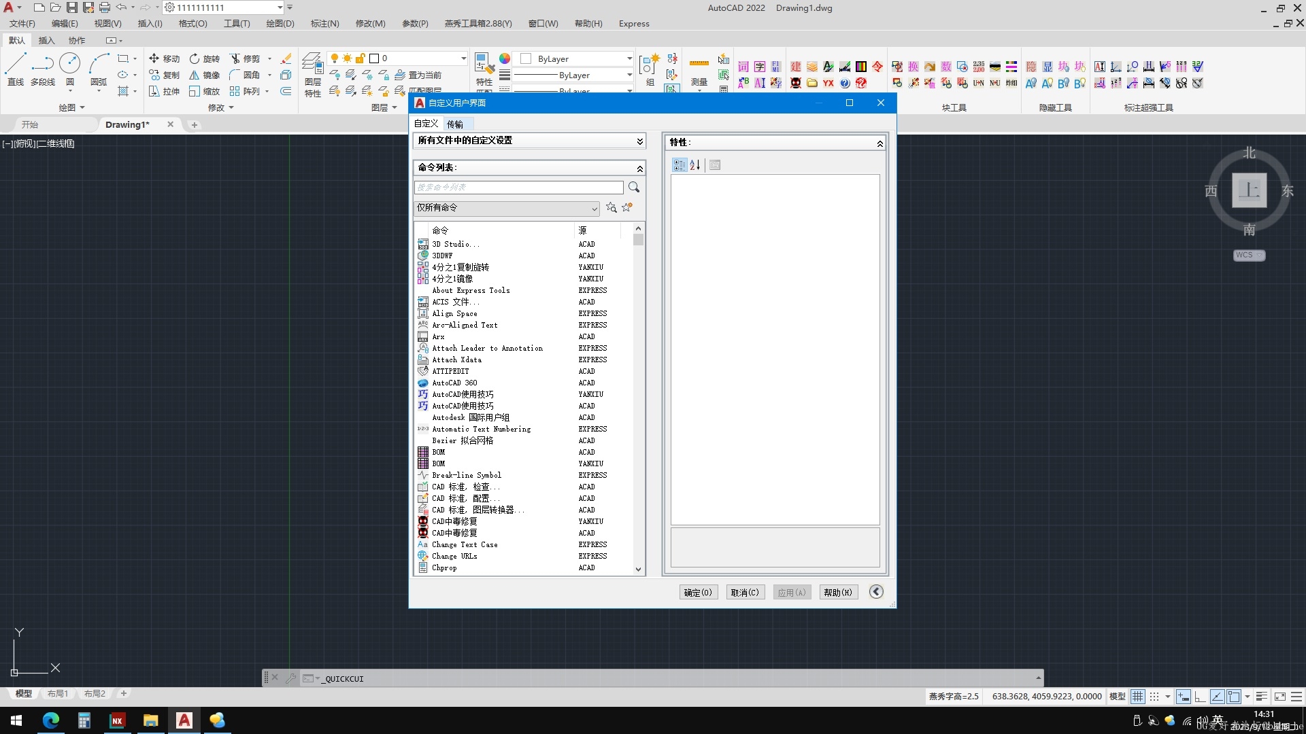Click the 拉伸 (Stretch) tool
1306x734 pixels.
(x=165, y=91)
